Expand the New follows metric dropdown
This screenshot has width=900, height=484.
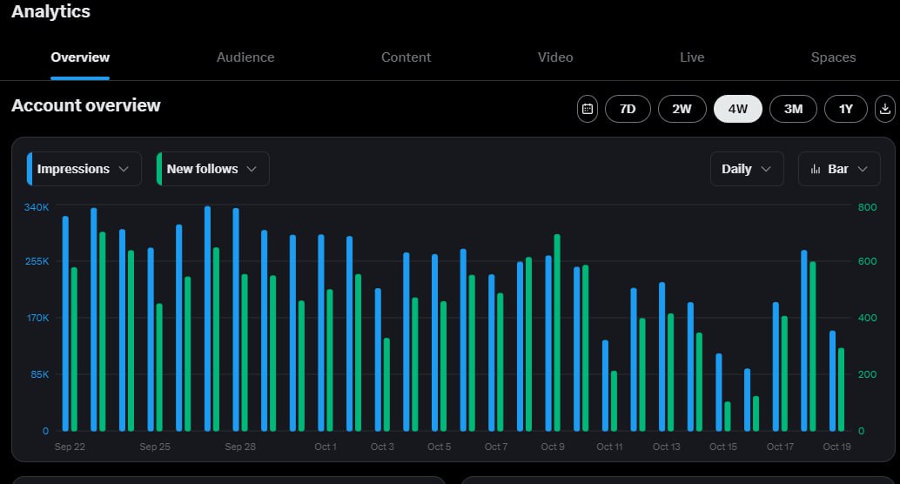212,169
